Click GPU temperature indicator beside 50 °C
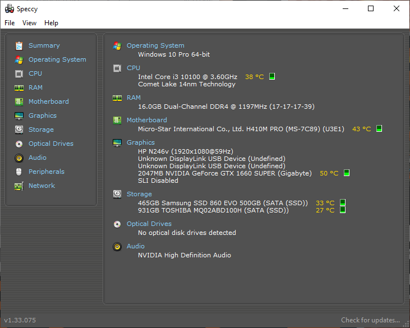 pyautogui.click(x=347, y=173)
